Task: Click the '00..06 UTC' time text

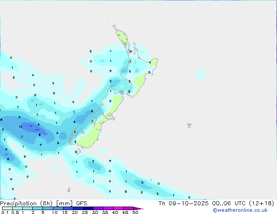Action: (229, 204)
